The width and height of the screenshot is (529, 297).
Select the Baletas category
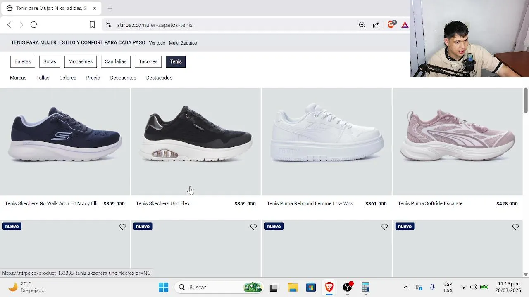click(23, 61)
